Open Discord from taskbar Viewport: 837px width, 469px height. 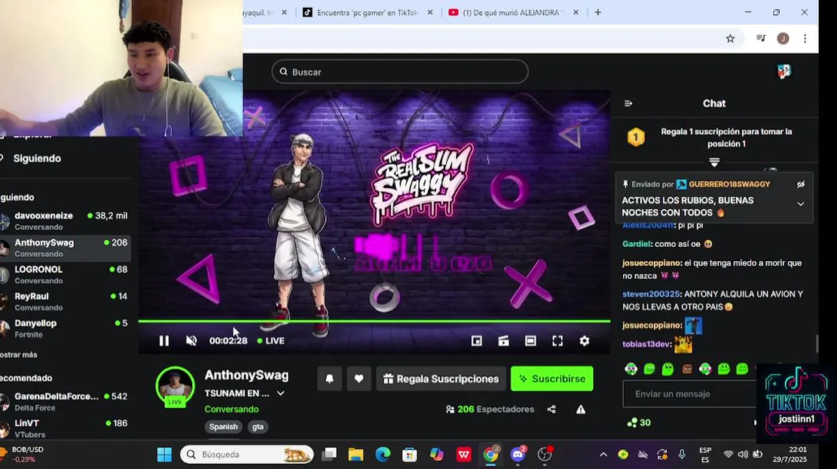[518, 454]
